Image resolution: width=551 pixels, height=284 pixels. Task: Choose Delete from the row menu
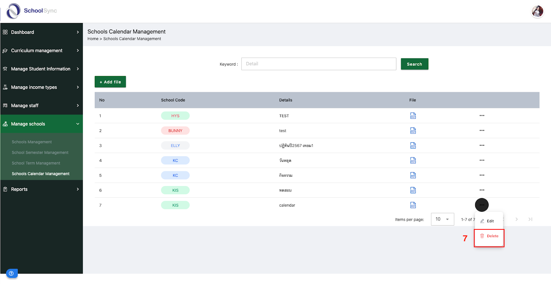[489, 236]
